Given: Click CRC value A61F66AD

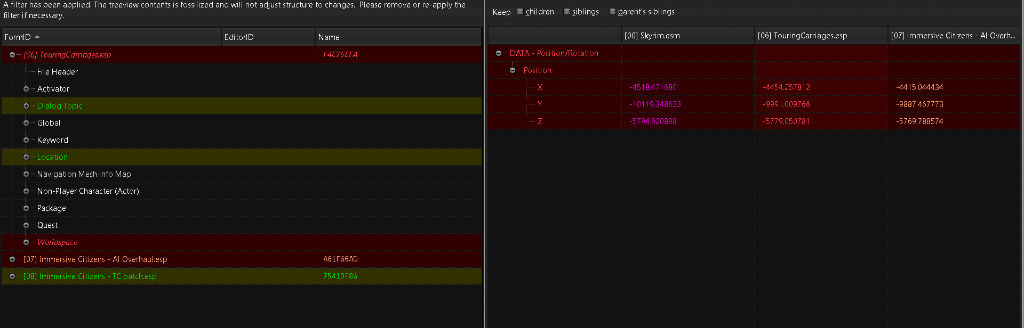Looking at the screenshot, I should tap(340, 259).
